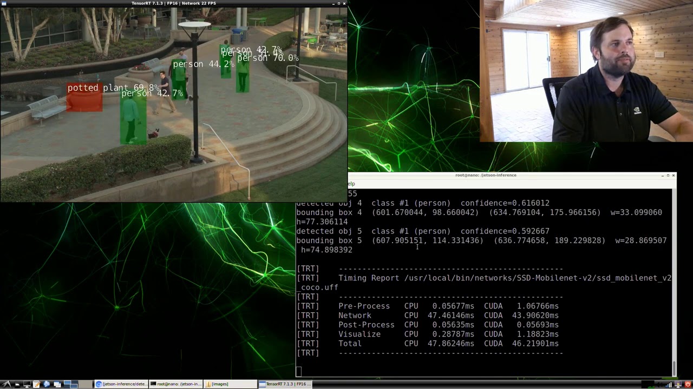Click the network monitor tray icon
Screen dimensions: 693x389
pos(678,384)
